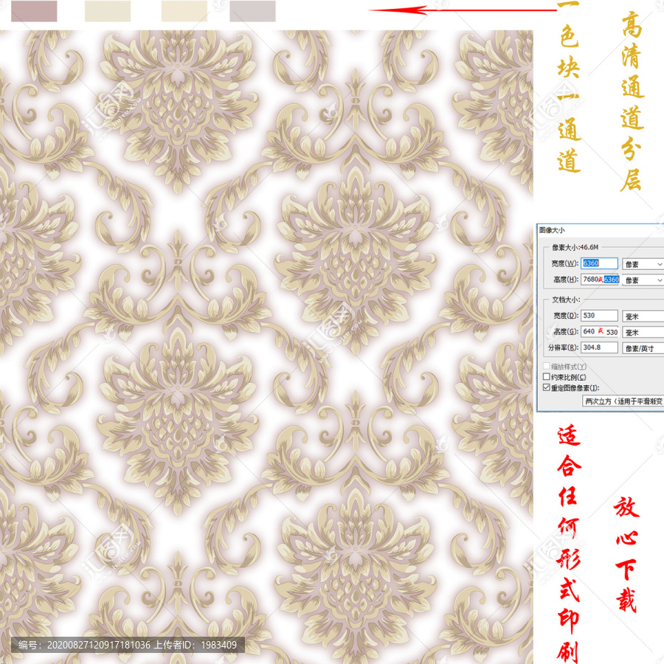Click the 宽度(D) label
The image size is (664, 664).
[566, 316]
